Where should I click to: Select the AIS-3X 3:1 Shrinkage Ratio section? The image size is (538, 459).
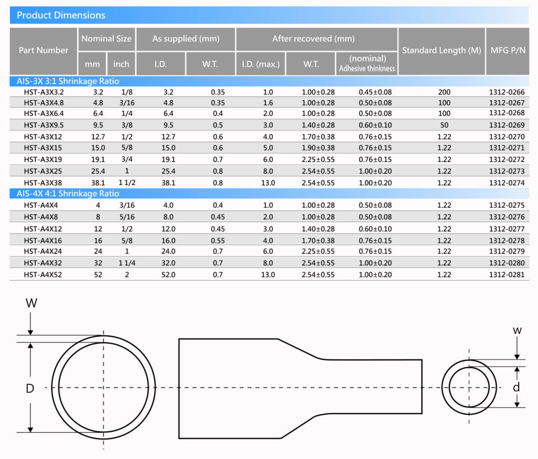click(x=68, y=81)
